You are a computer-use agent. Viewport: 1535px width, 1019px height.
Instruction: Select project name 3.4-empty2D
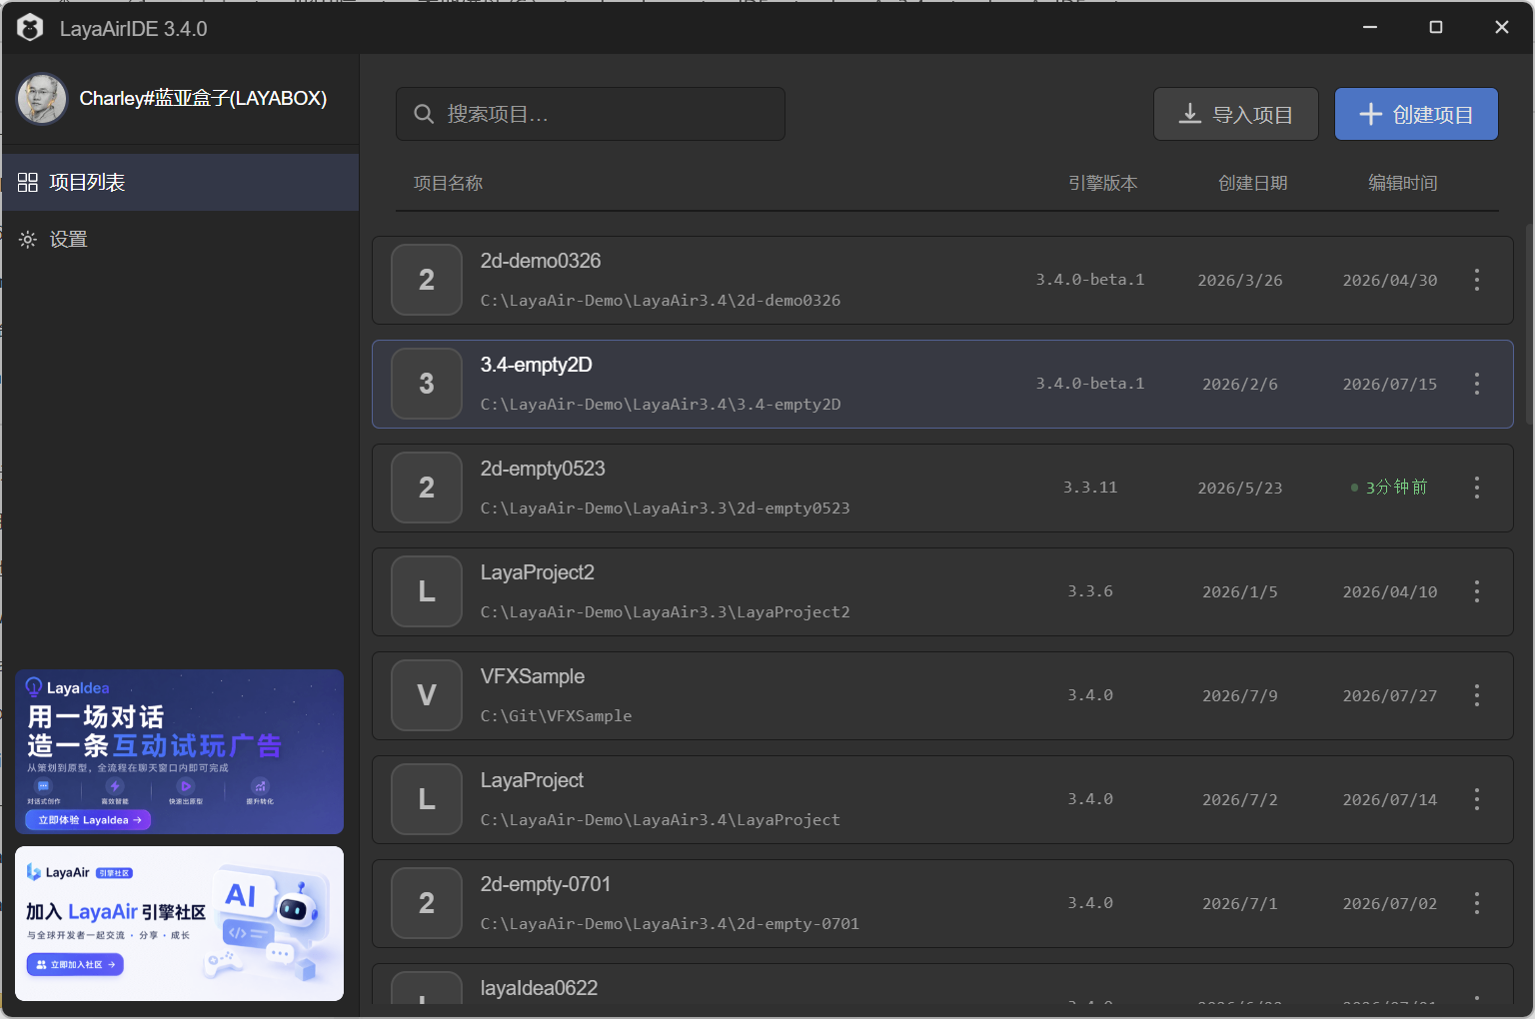537,365
